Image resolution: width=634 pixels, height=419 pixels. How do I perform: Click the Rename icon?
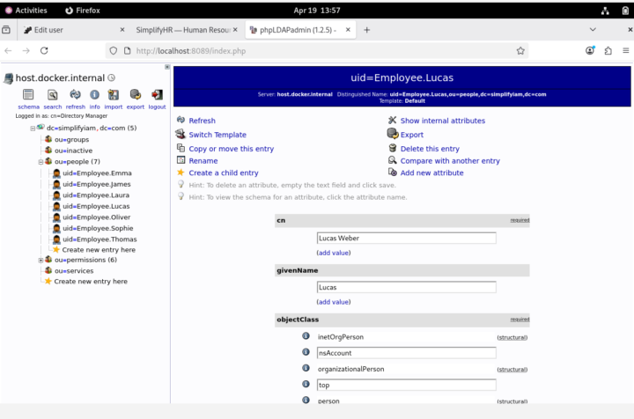pos(181,160)
